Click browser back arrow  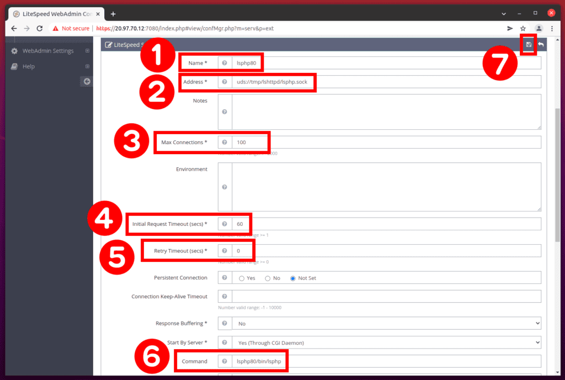[x=14, y=28]
